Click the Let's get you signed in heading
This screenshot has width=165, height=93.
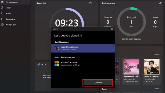(x=68, y=36)
